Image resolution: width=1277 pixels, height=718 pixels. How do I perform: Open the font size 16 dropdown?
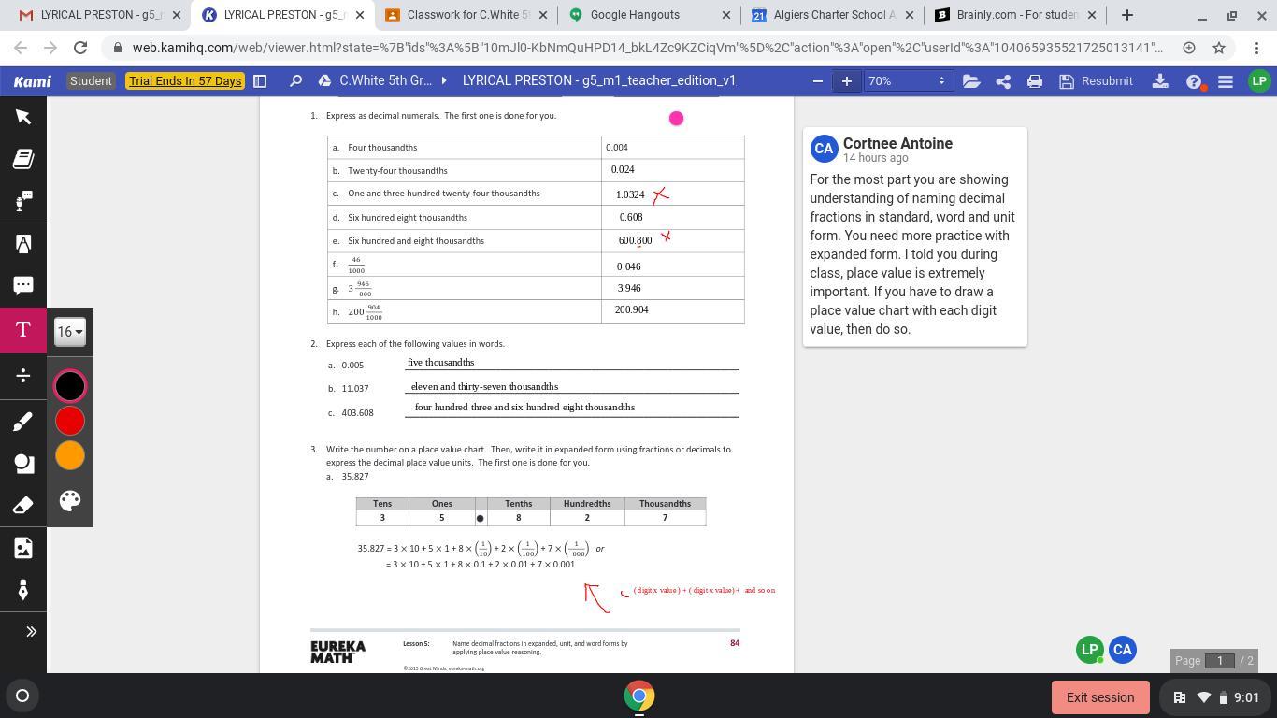70,332
